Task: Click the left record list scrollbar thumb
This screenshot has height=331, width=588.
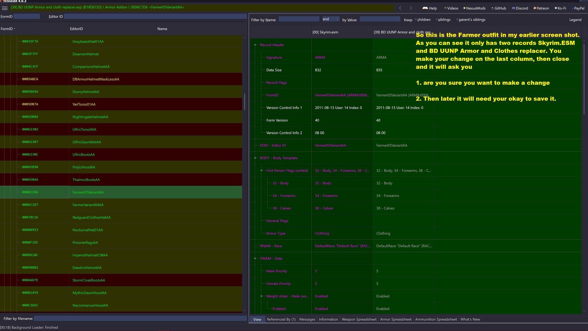Action: (x=244, y=102)
